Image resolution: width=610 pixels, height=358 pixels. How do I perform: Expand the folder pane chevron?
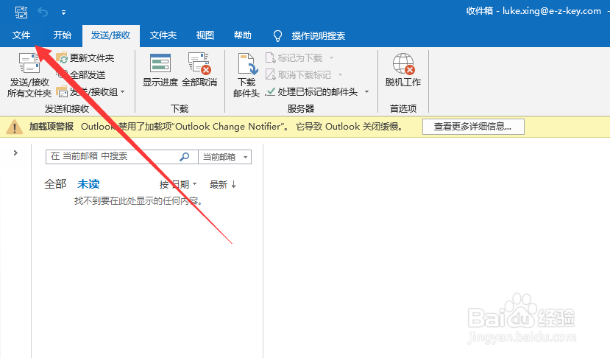click(x=15, y=152)
